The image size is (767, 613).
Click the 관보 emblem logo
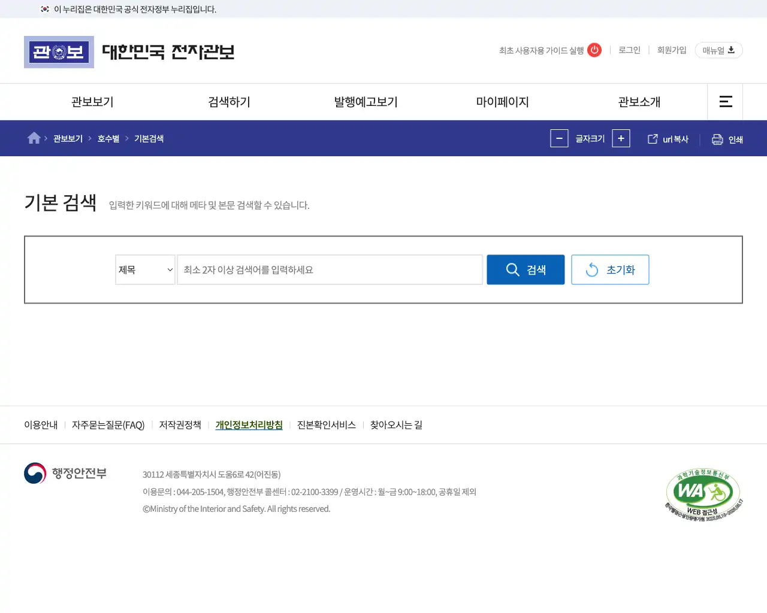click(x=59, y=52)
